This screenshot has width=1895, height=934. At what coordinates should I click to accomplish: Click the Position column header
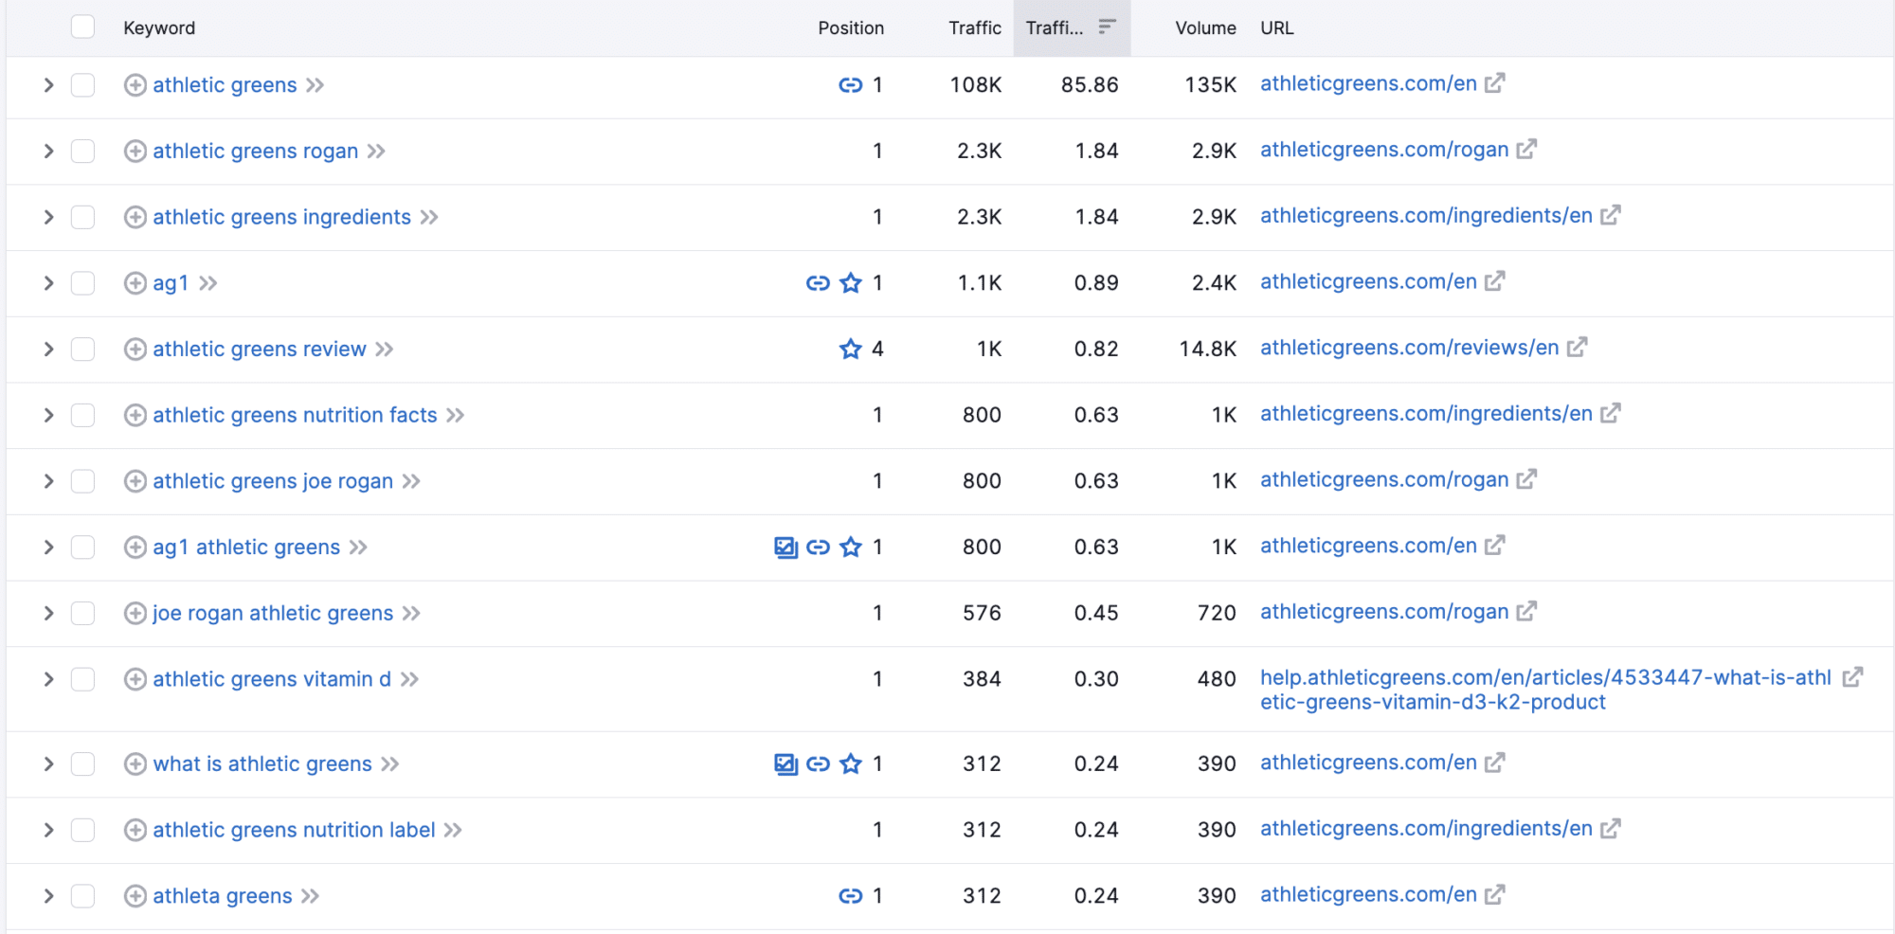[851, 27]
